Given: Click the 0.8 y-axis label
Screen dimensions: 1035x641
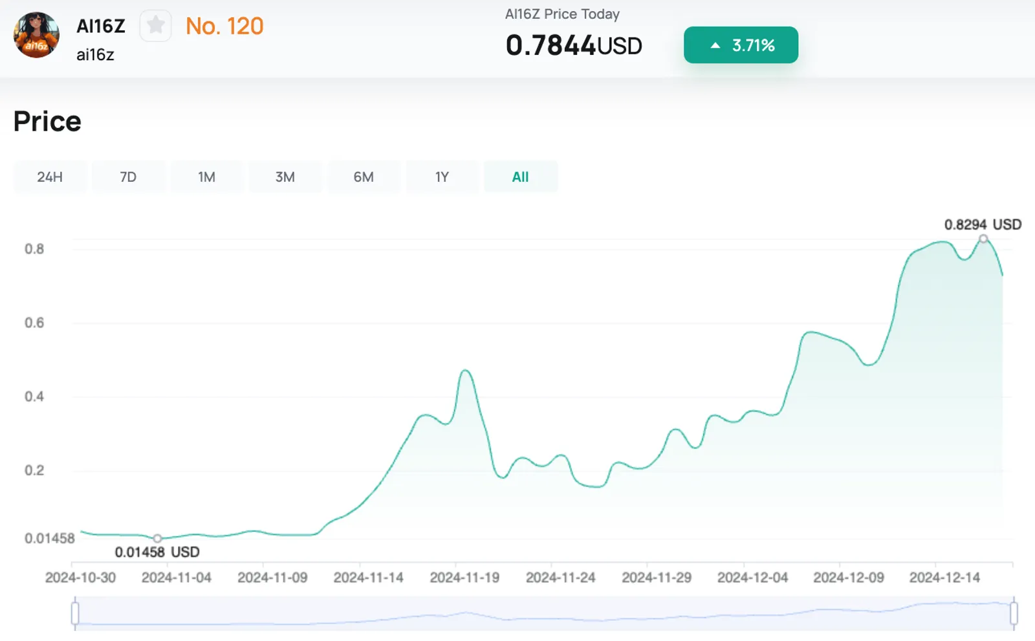Looking at the screenshot, I should (34, 249).
